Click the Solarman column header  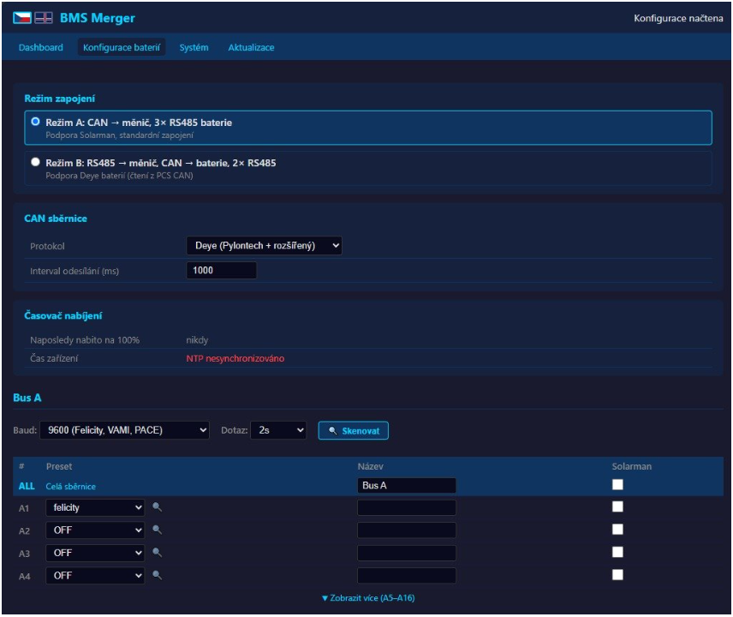pos(632,466)
